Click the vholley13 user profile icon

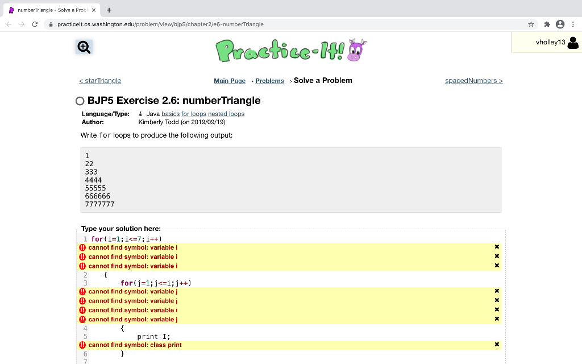572,42
